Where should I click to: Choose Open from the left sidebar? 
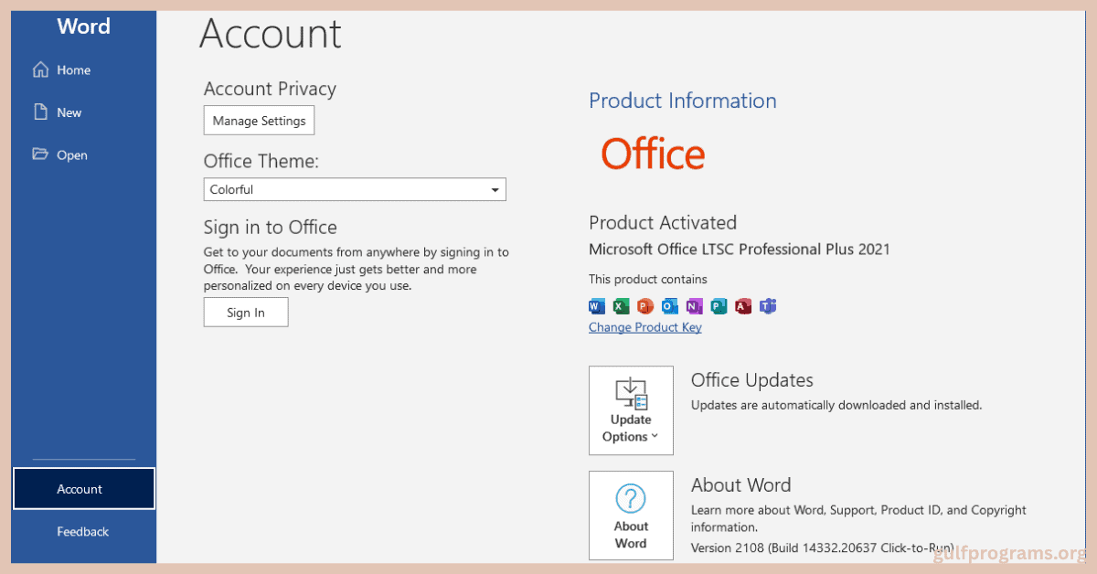[x=71, y=155]
